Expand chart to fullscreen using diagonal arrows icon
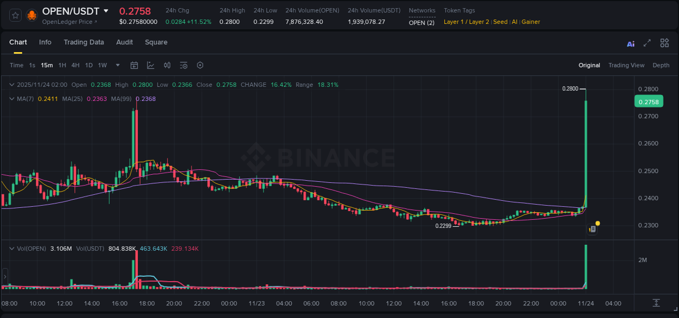This screenshot has width=679, height=318. tap(646, 43)
